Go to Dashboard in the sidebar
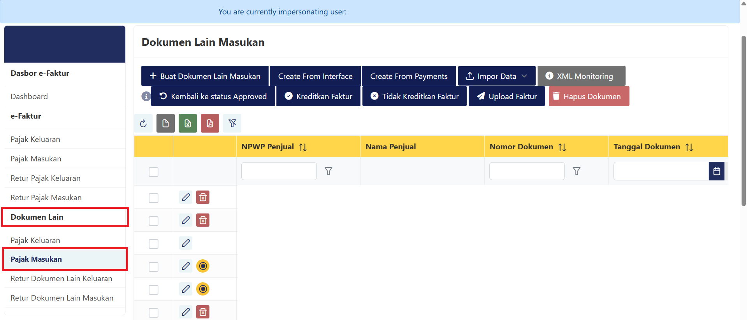The image size is (747, 320). 29,96
